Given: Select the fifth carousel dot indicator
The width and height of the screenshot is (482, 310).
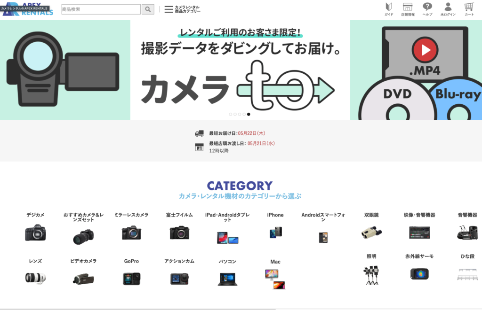Looking at the screenshot, I should (249, 114).
